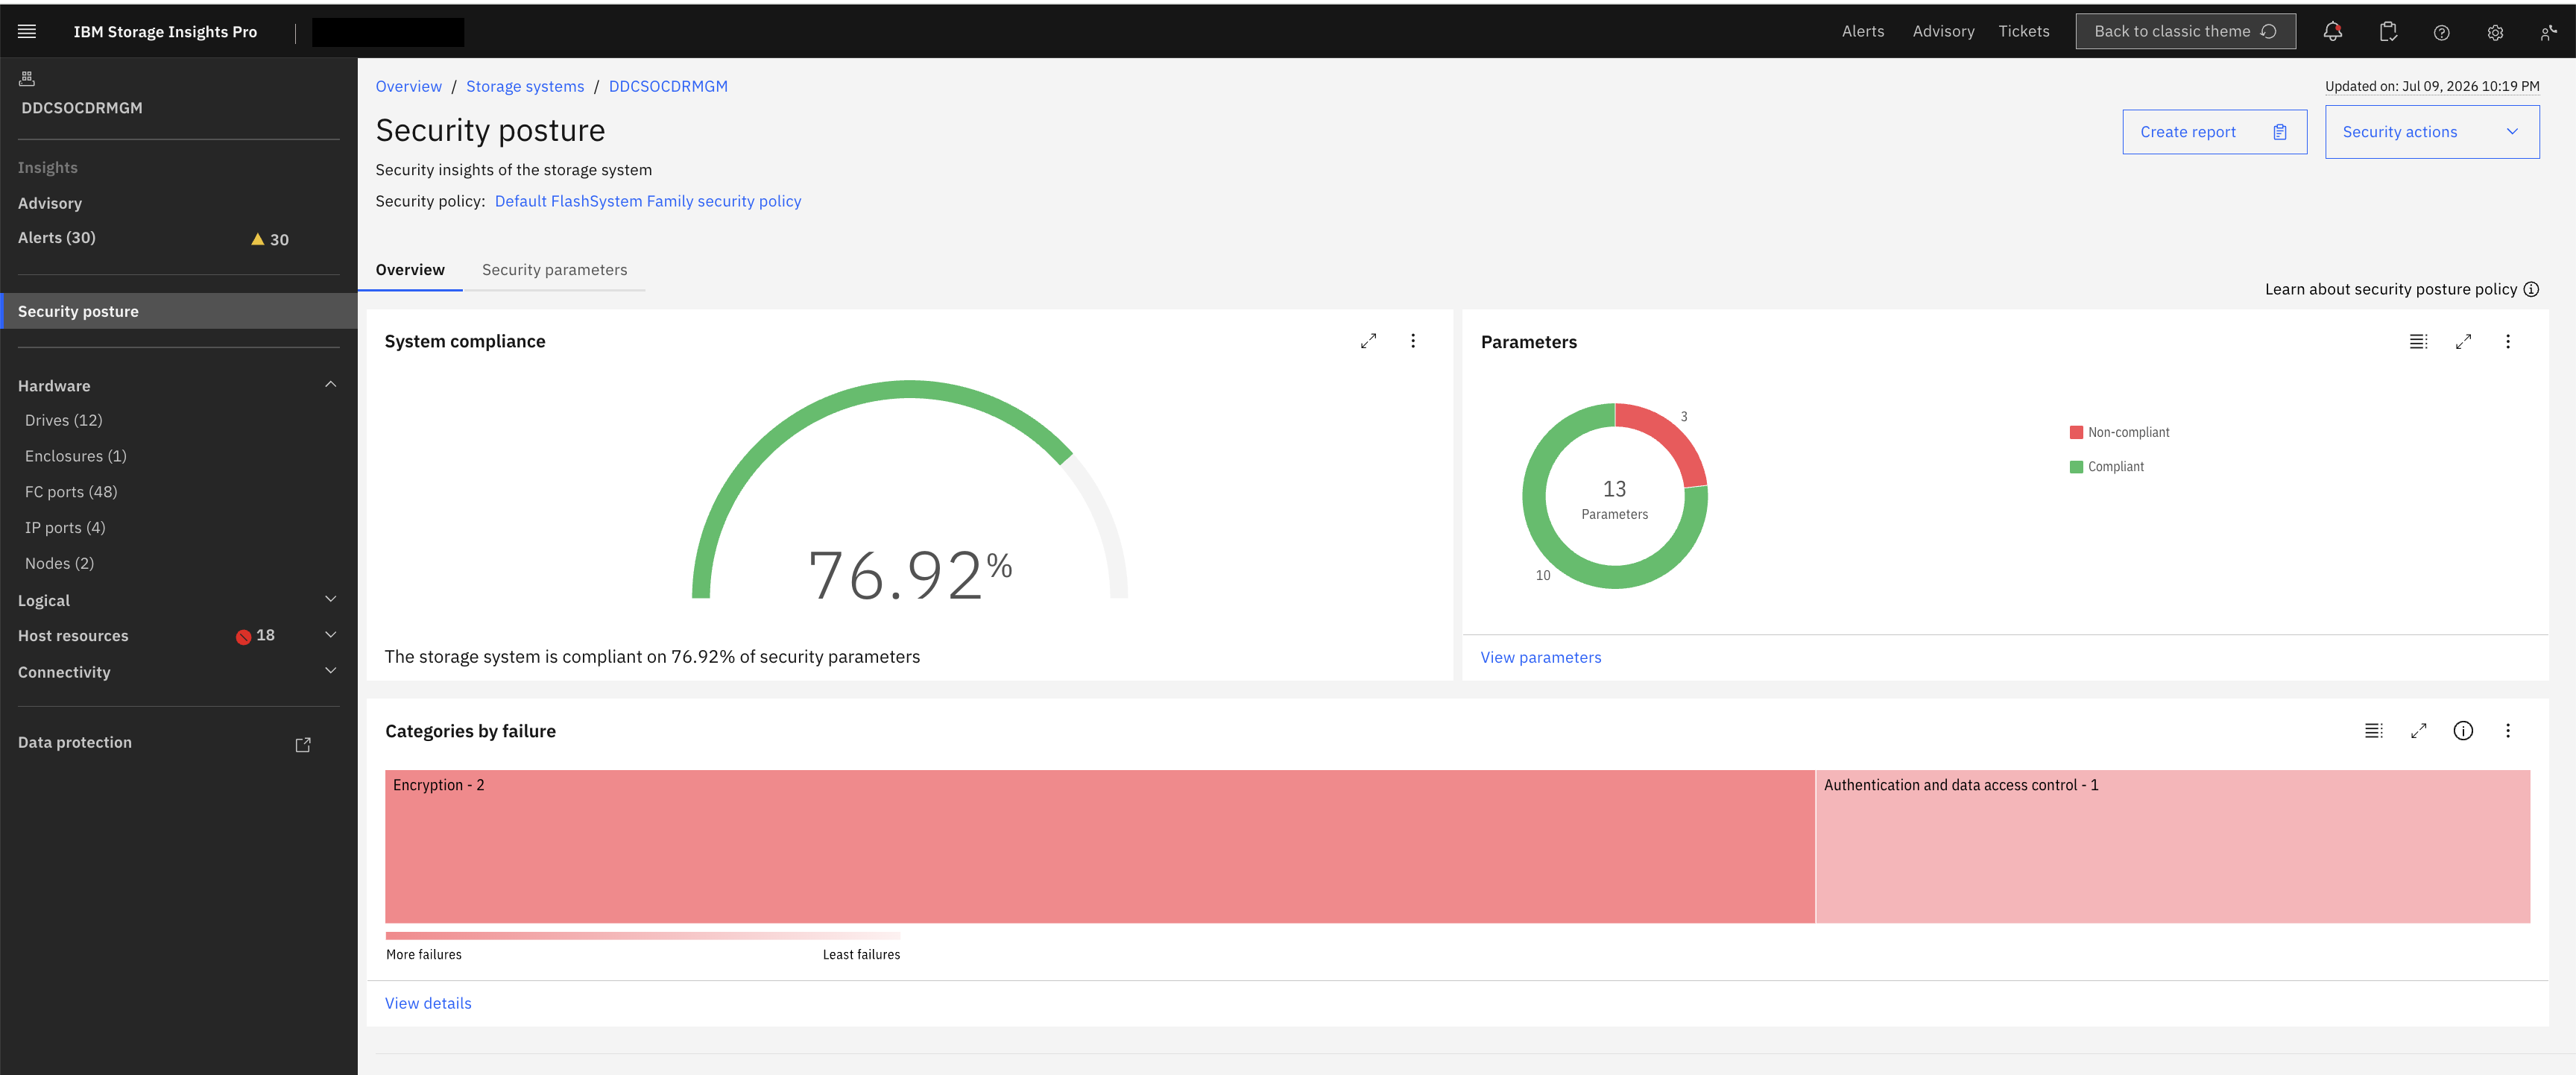The width and height of the screenshot is (2576, 1075).
Task: Open the Storage systems breadcrumb link
Action: [525, 86]
